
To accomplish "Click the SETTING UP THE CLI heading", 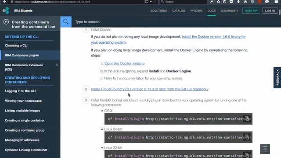I will tap(22, 37).
